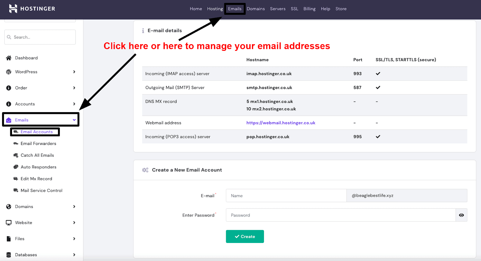Viewport: 481px width, 261px height.
Task: Click the Files document icon
Action: click(x=9, y=239)
